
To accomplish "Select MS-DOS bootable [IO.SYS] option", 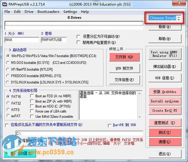I will pos(8,62).
